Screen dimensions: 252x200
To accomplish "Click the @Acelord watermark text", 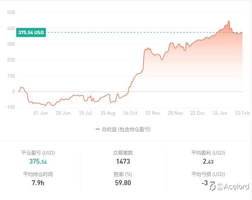I will click(233, 187).
